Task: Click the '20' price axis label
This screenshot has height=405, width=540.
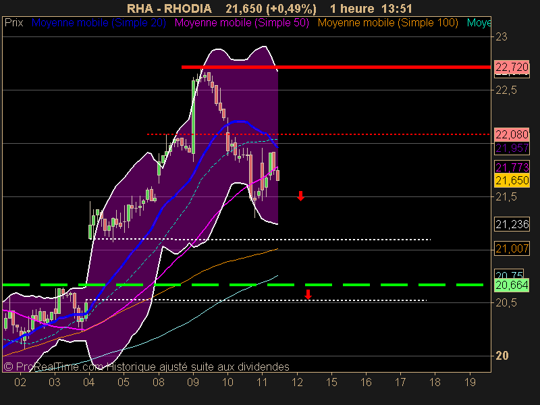Action: click(x=502, y=356)
